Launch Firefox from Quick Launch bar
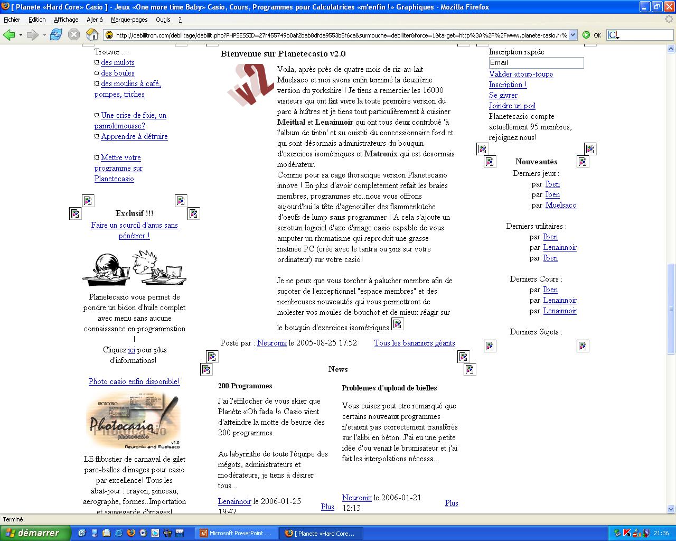The width and height of the screenshot is (676, 541). coord(131,533)
